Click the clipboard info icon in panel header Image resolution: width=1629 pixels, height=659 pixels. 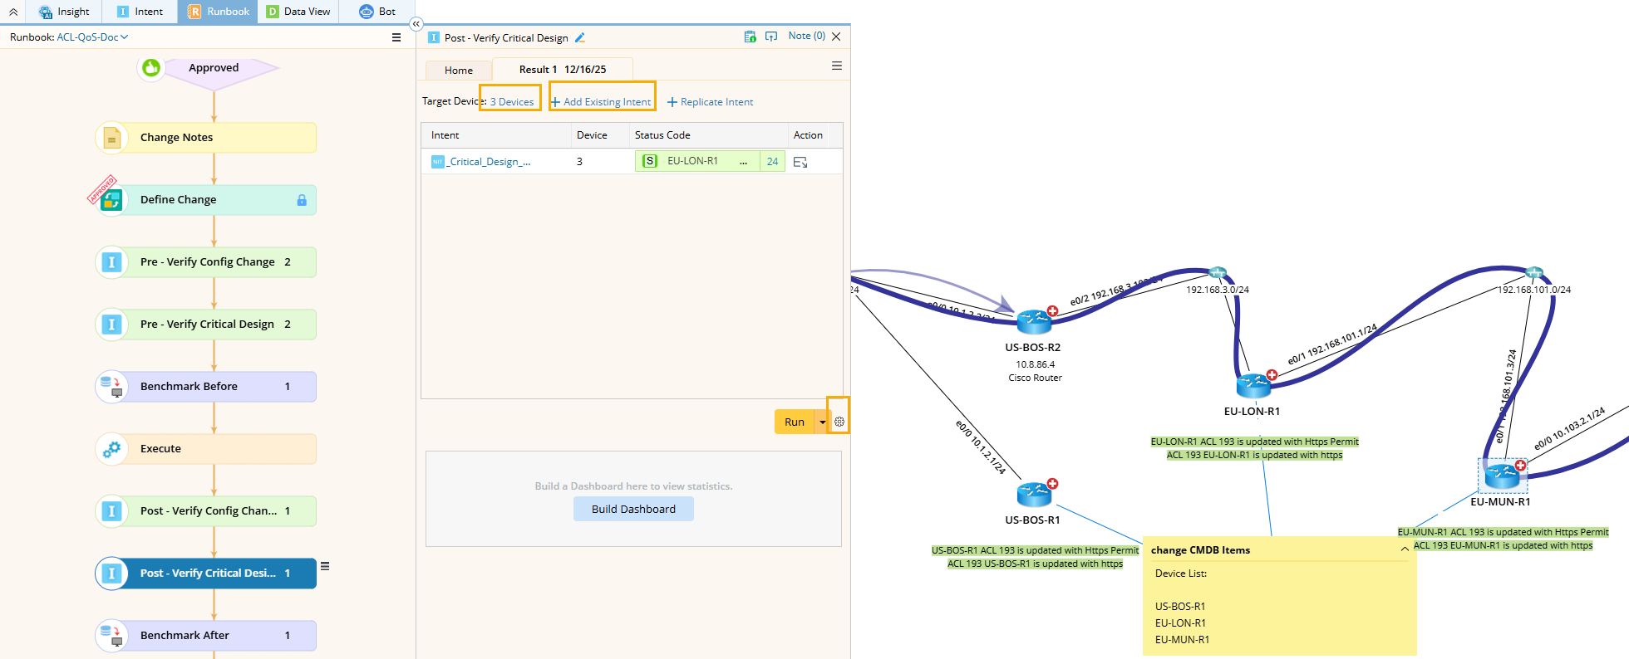point(751,37)
